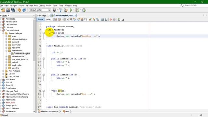This screenshot has height=117, width=208.
Task: Click the Projects tree scrollbar up arrow
Action: click(x=34, y=19)
